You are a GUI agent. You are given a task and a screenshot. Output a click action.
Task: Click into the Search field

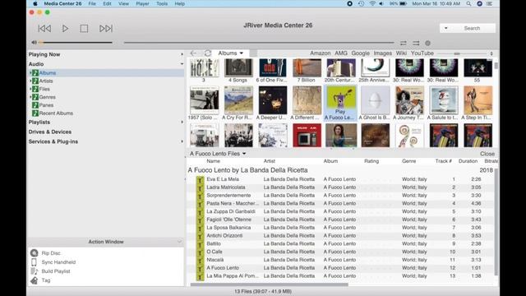click(x=472, y=28)
